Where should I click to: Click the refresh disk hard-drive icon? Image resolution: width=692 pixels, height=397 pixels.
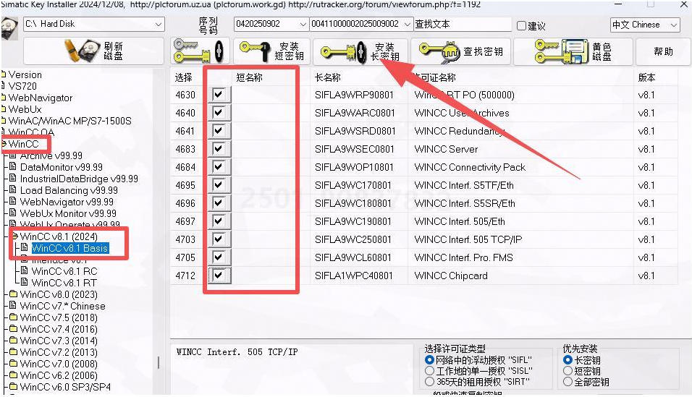(83, 51)
